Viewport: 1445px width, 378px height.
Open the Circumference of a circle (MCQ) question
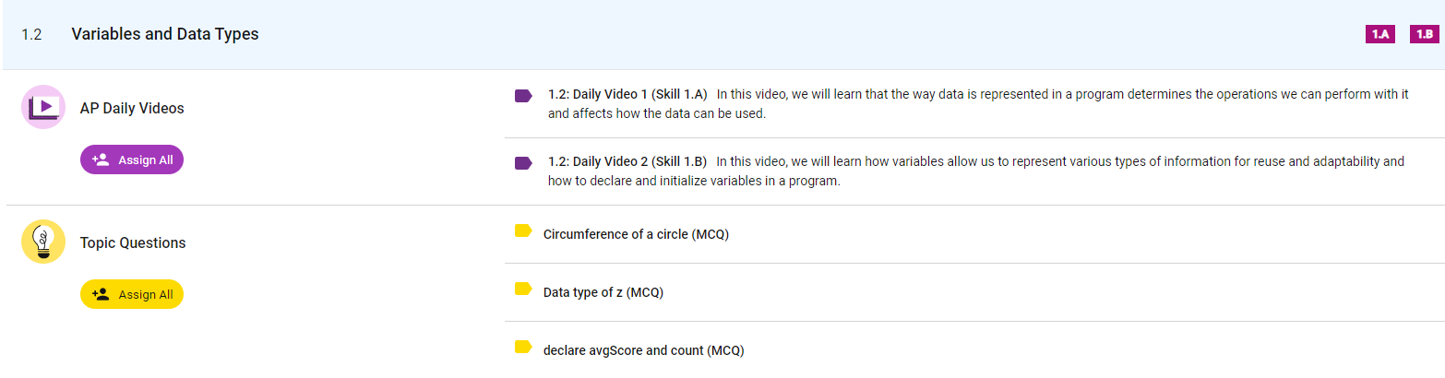click(x=636, y=234)
